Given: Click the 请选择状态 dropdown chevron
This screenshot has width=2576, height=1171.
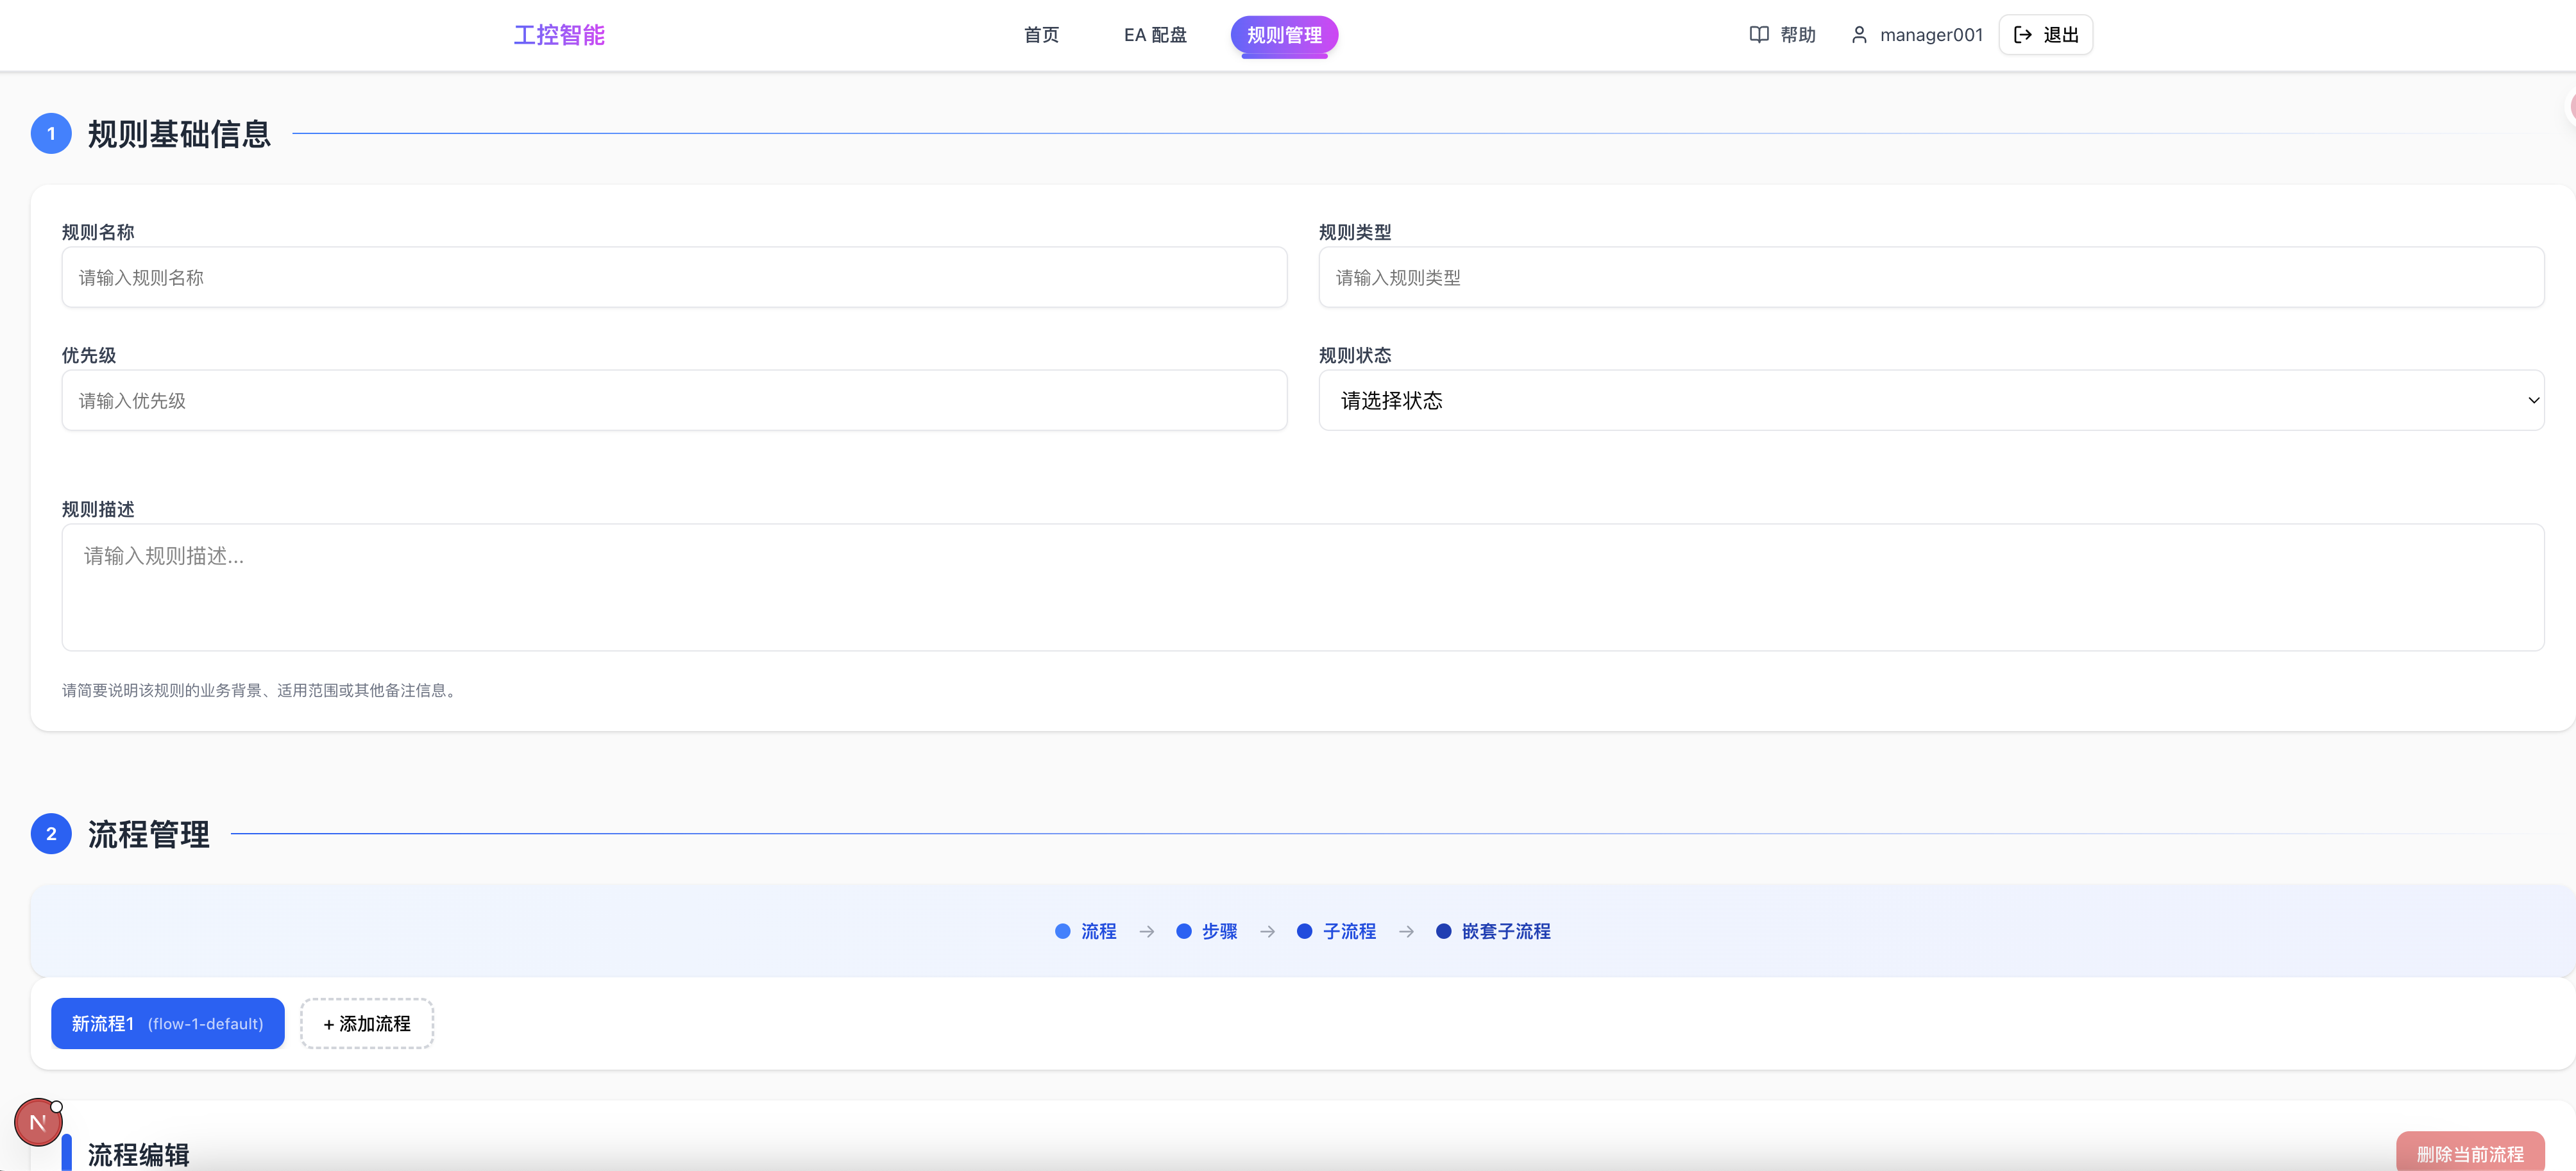Looking at the screenshot, I should (x=2533, y=401).
